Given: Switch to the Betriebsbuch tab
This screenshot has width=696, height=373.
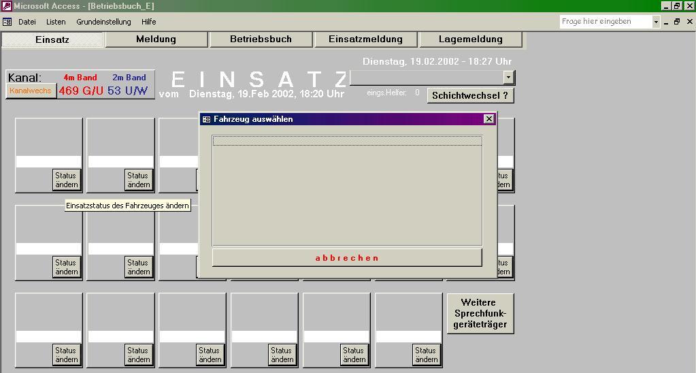Looking at the screenshot, I should tap(261, 39).
